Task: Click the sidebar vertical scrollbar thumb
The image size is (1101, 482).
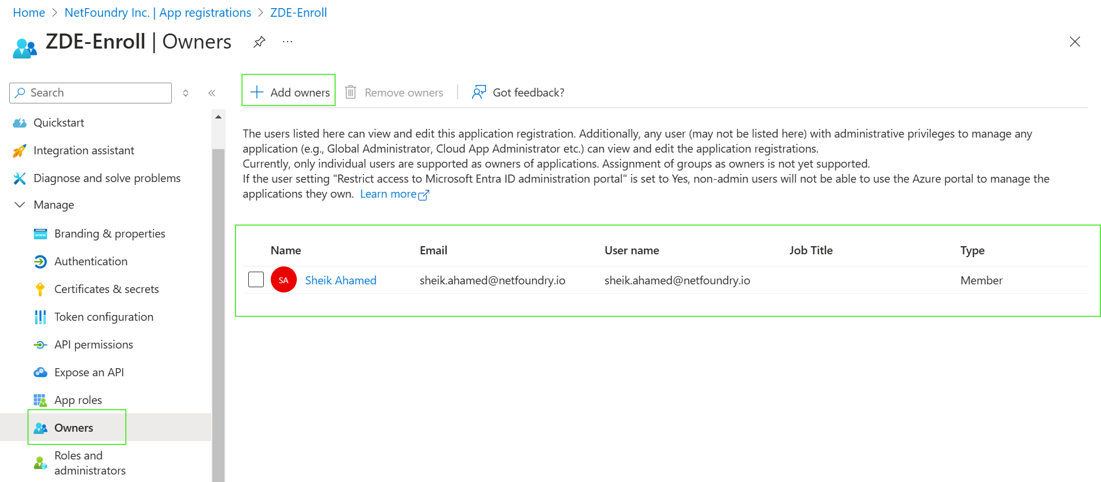Action: (218, 315)
